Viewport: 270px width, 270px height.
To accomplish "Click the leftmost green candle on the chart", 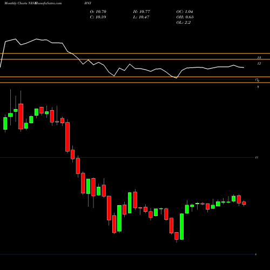I will (x=5, y=124).
